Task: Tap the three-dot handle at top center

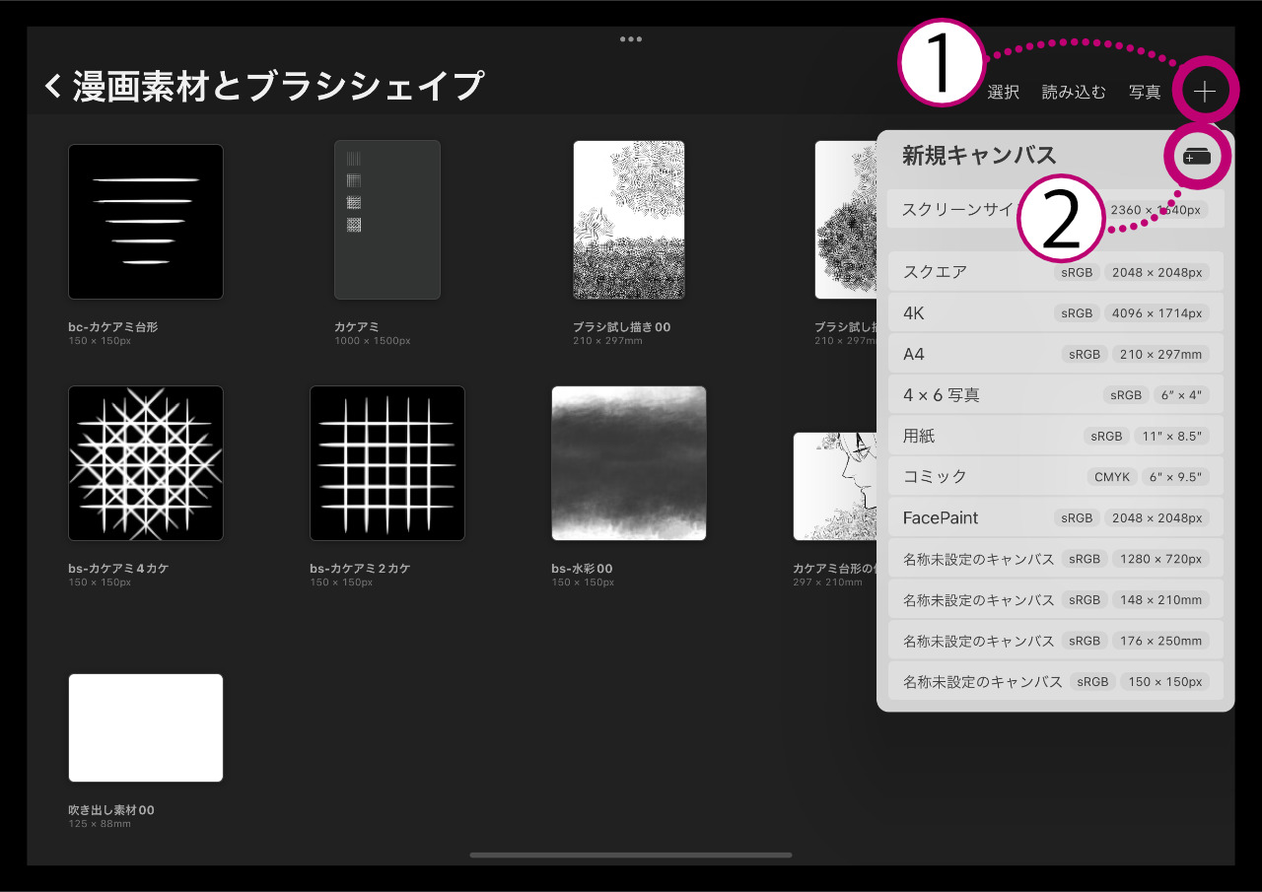Action: coord(631,39)
